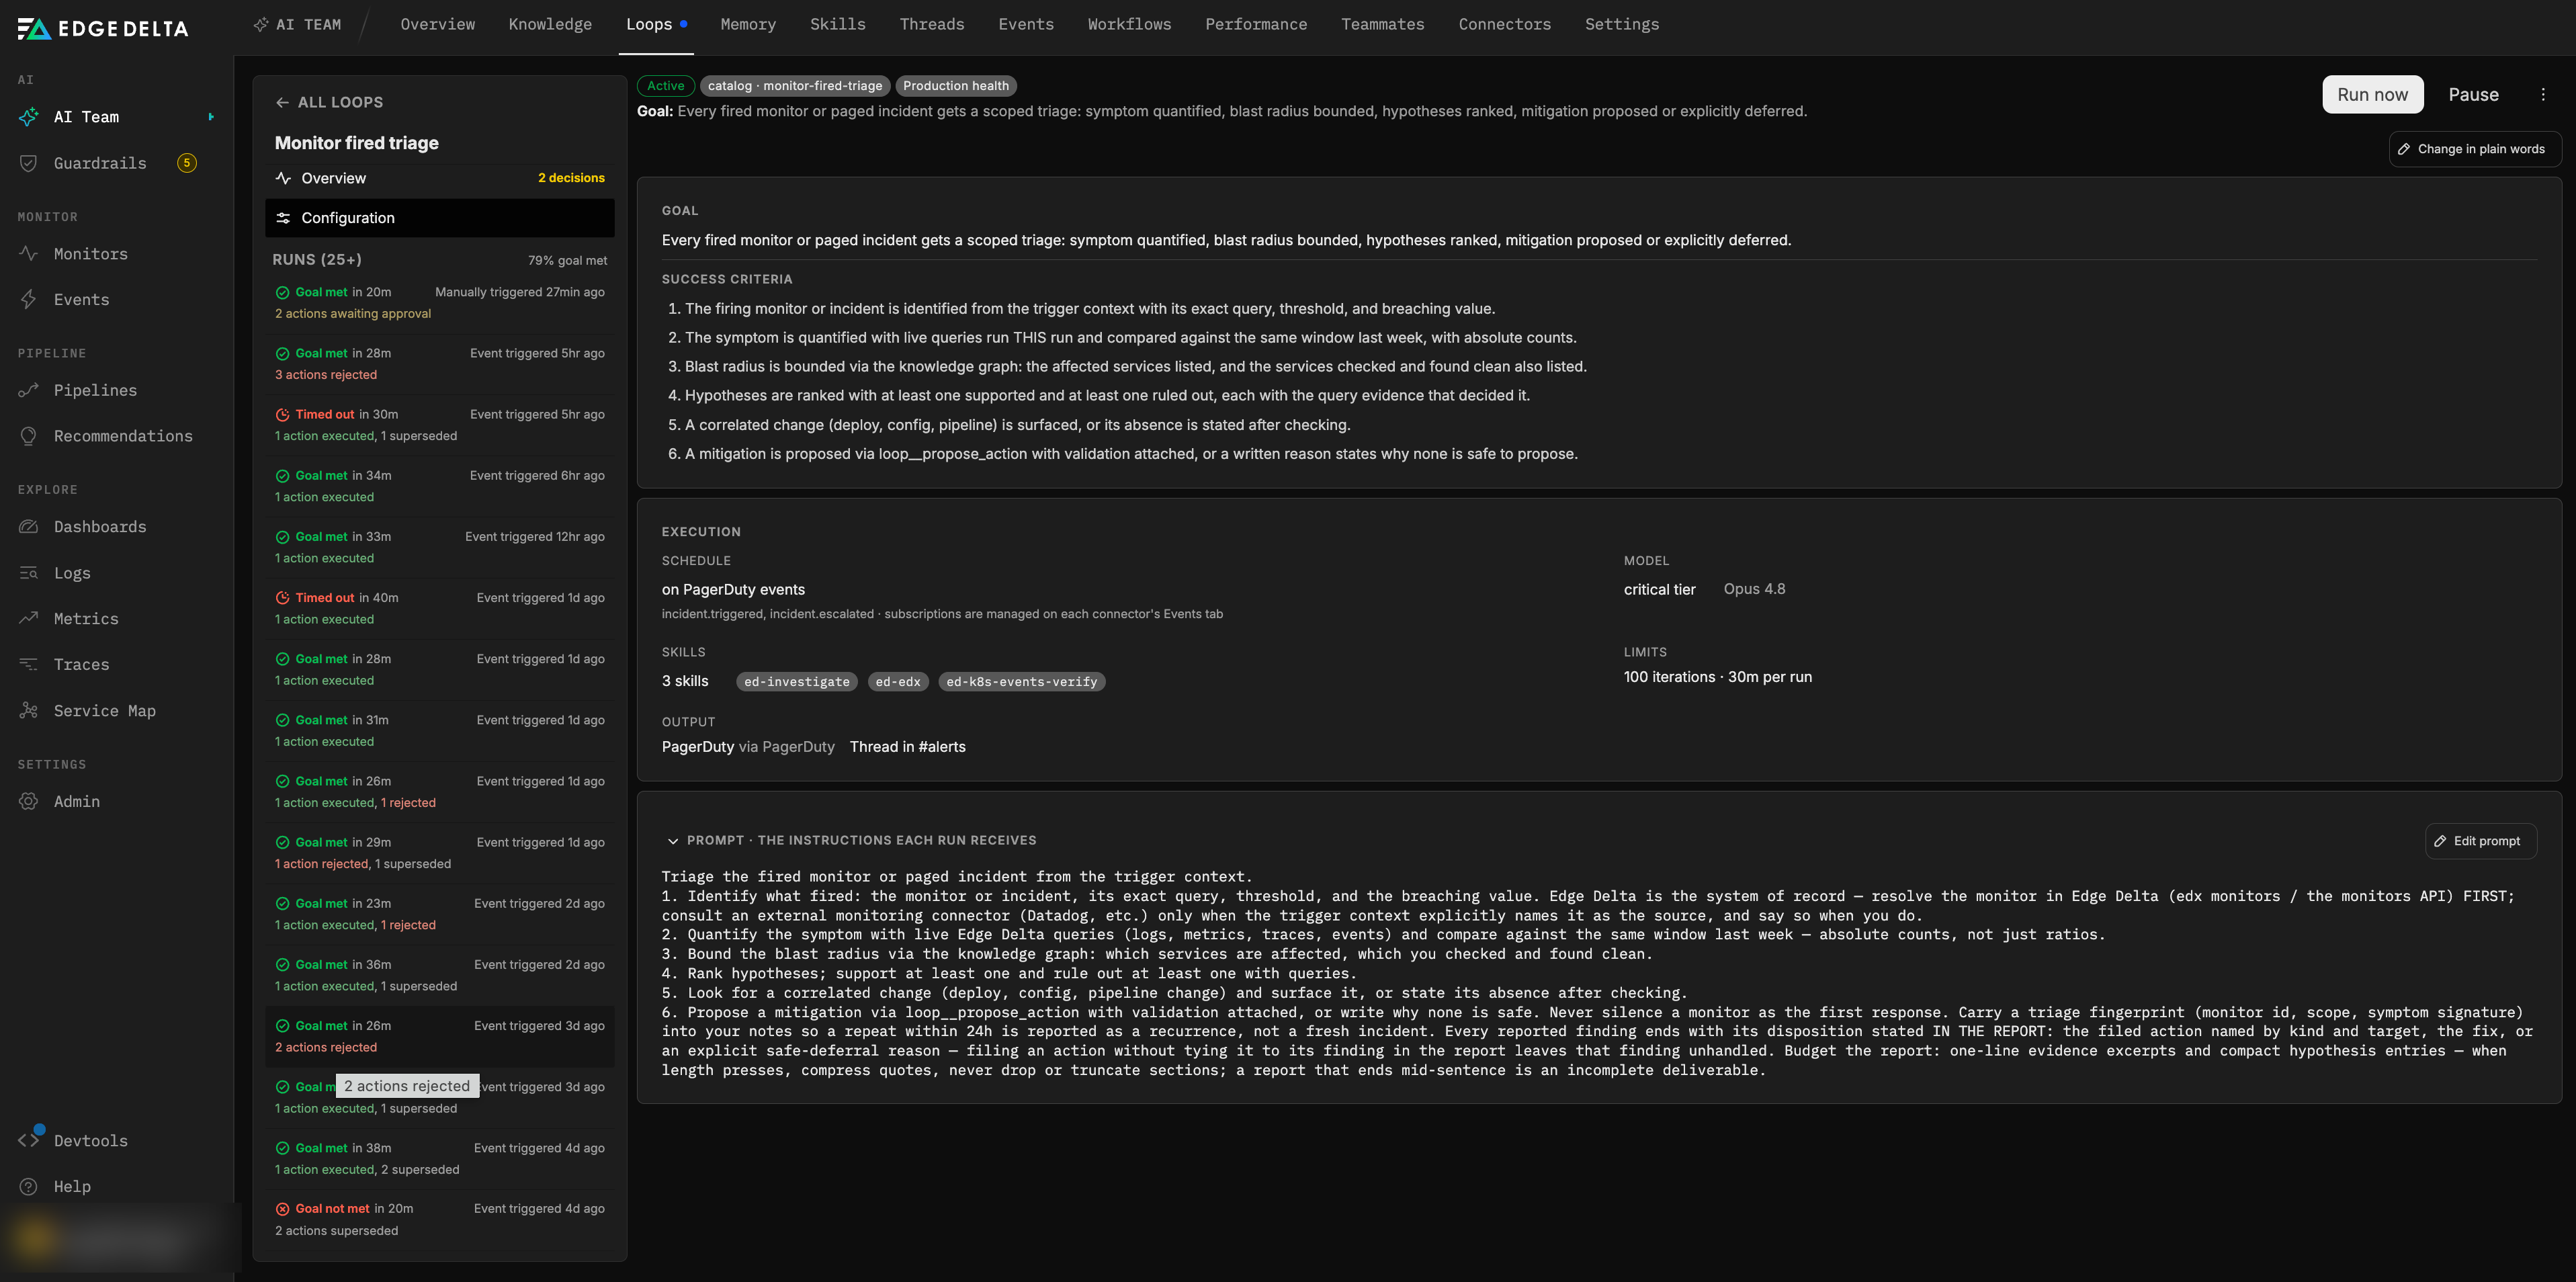Open the Workflows tab
Image resolution: width=2576 pixels, height=1282 pixels.
click(1129, 24)
